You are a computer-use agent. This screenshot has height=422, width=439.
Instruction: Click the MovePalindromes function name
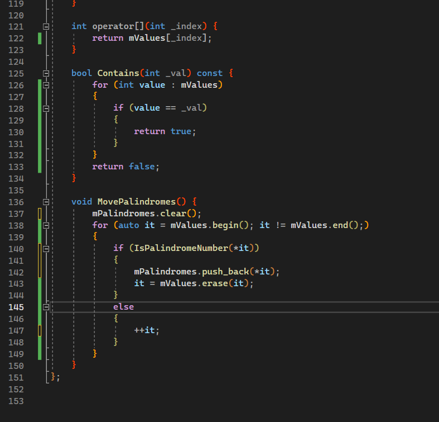click(x=136, y=202)
